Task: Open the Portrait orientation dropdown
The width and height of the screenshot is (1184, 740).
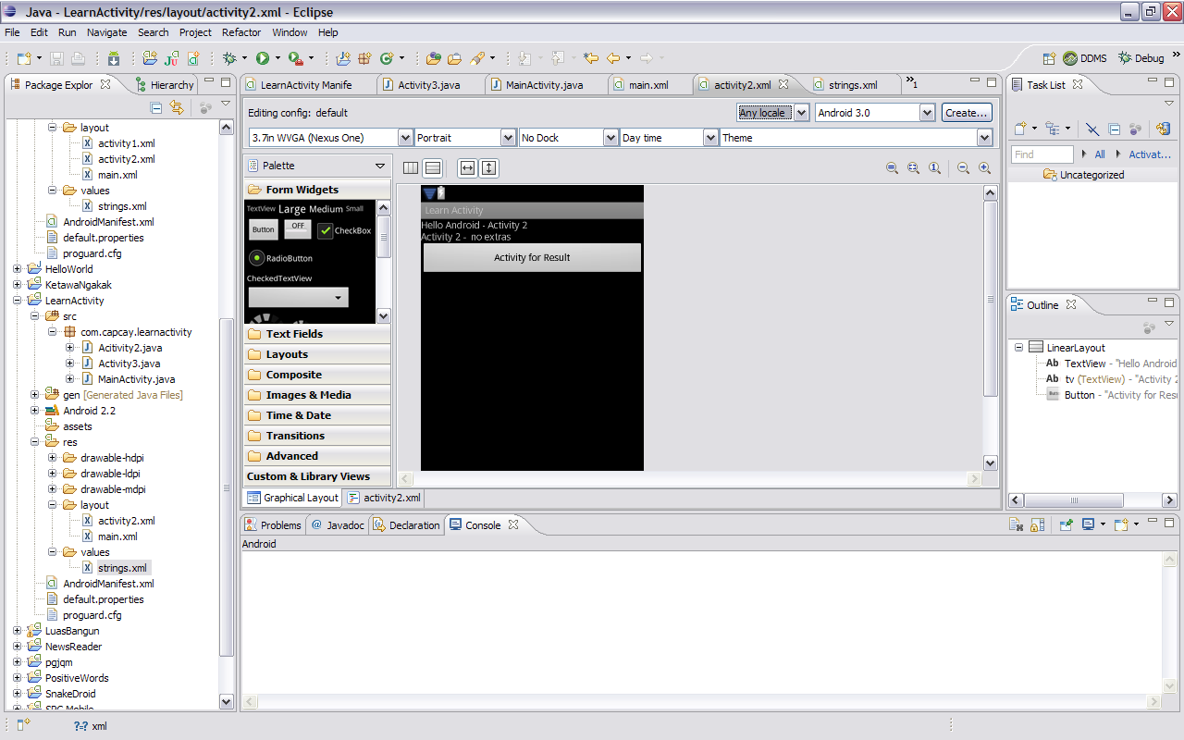Action: point(465,138)
